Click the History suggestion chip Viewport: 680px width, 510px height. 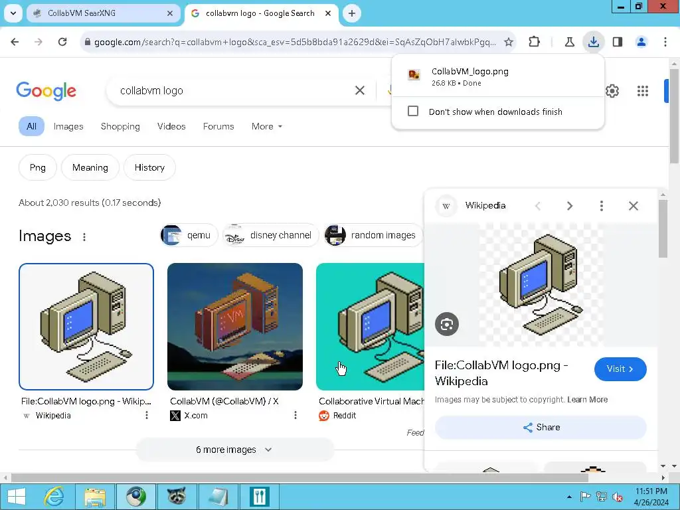pyautogui.click(x=149, y=167)
